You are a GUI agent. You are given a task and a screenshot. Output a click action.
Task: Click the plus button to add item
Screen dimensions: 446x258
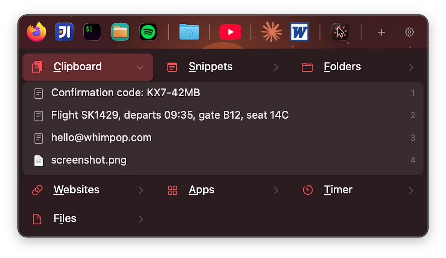click(x=382, y=32)
